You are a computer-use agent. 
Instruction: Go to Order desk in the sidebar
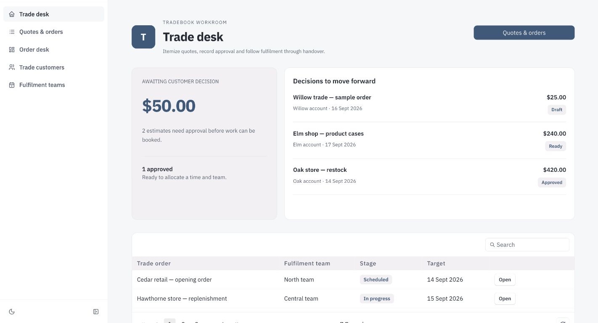(54, 49)
